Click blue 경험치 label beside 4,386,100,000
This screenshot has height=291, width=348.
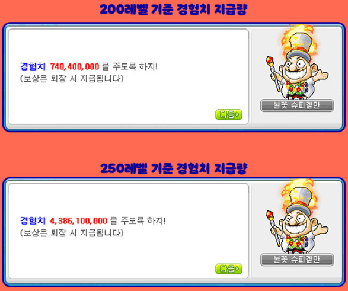coord(33,220)
